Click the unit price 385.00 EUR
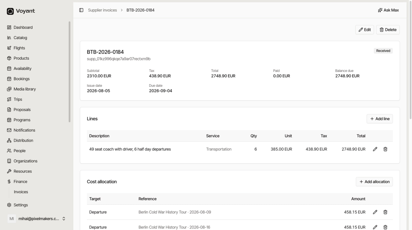This screenshot has width=412, height=230. click(281, 149)
